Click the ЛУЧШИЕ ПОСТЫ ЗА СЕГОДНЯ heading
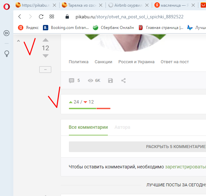Screen dimensions: 206x196 point(176,185)
